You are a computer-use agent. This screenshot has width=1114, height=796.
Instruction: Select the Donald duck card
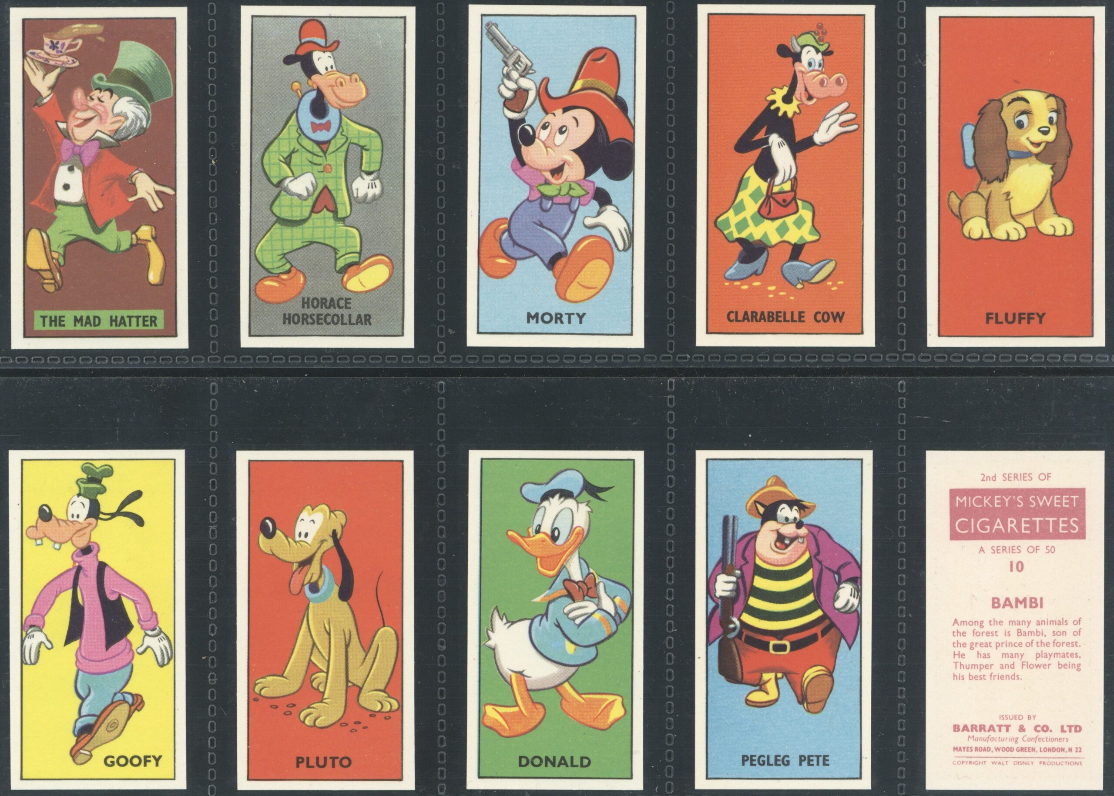point(554,619)
